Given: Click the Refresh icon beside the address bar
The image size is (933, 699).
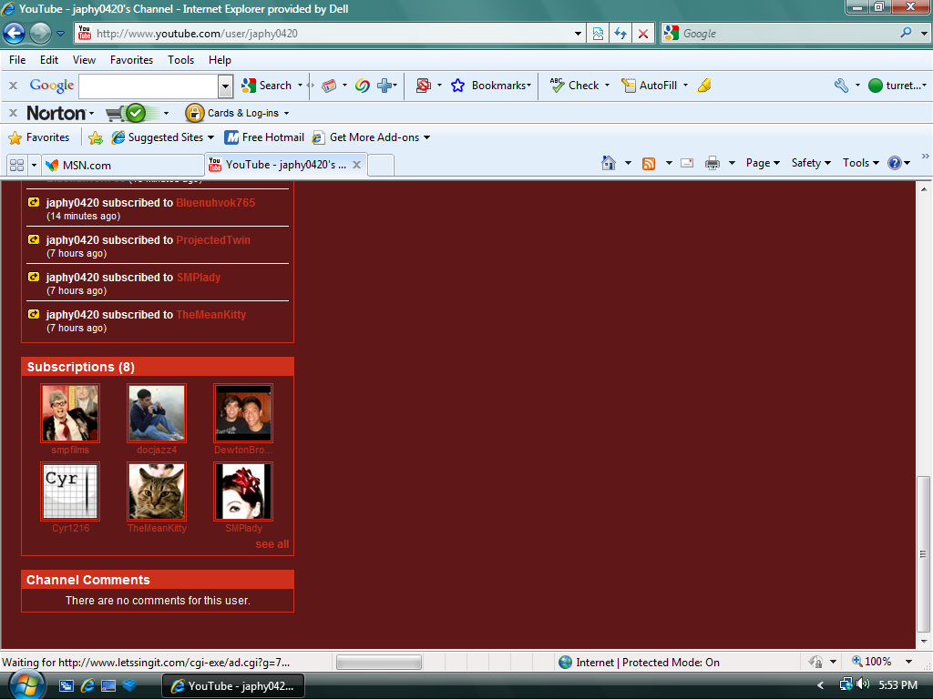Looking at the screenshot, I should pos(620,34).
